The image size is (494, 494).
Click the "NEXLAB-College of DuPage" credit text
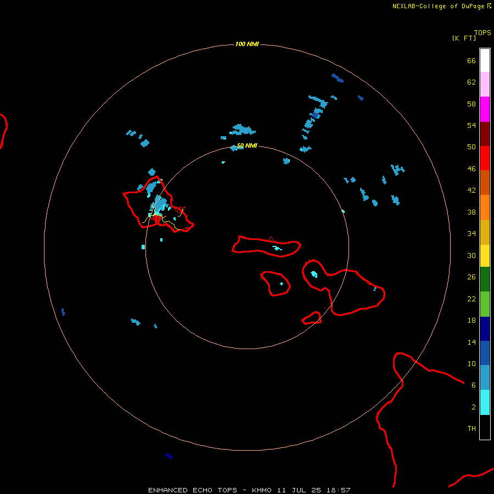pos(438,6)
